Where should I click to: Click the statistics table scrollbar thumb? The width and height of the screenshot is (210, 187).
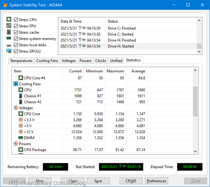point(195,101)
